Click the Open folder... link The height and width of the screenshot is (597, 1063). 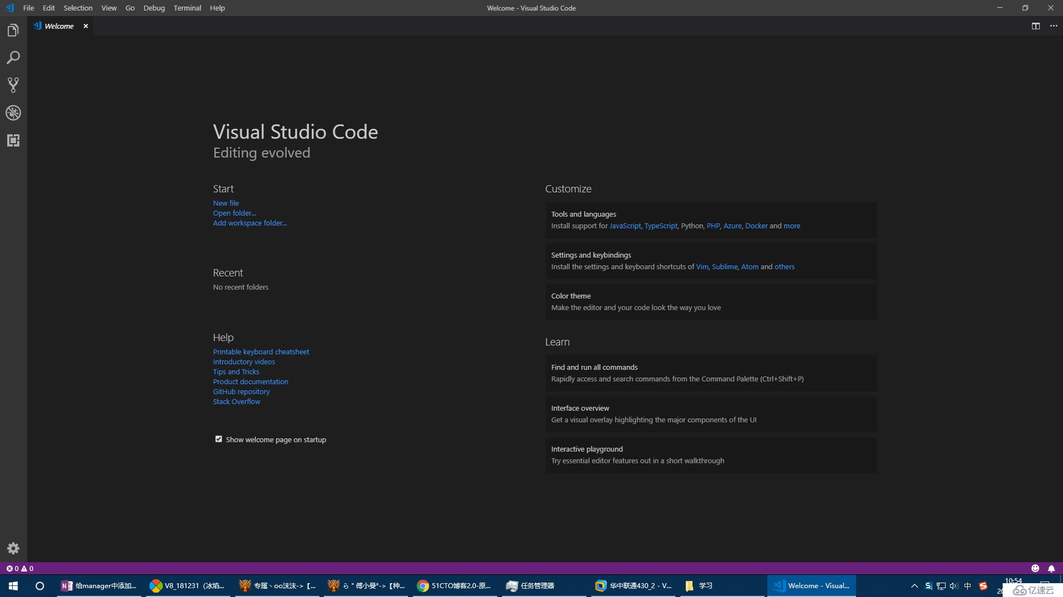(234, 213)
